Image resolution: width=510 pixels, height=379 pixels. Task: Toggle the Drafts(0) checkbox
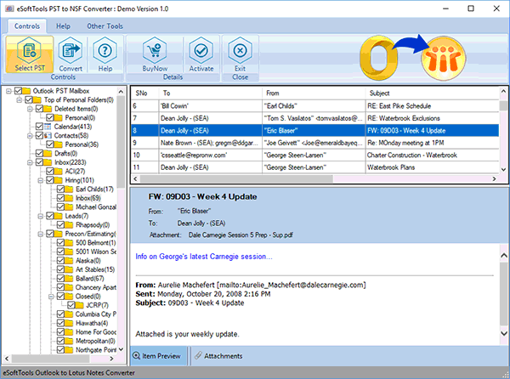pyautogui.click(x=39, y=154)
